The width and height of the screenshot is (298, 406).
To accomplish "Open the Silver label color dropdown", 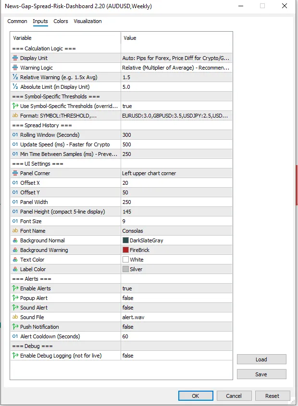I will [x=176, y=269].
